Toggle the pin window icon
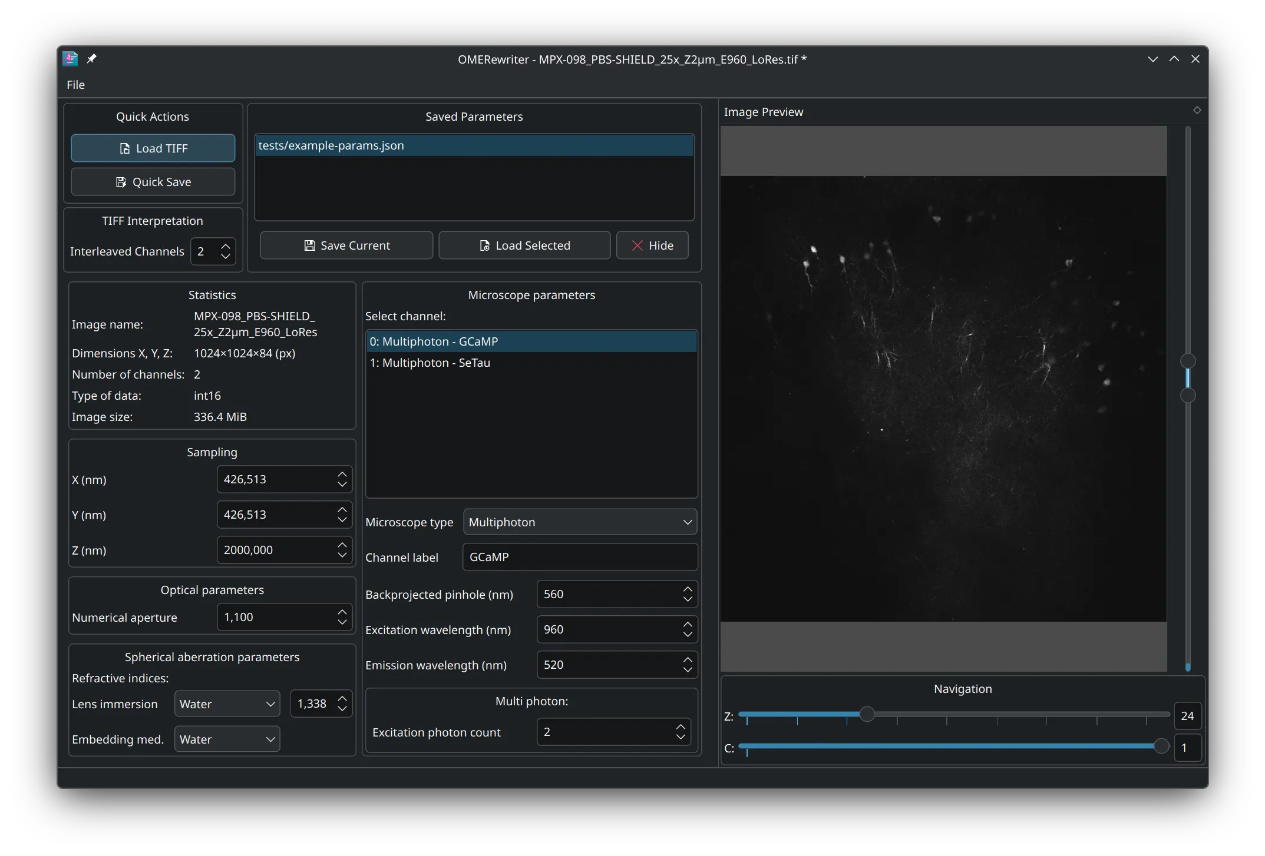1265x856 pixels. [x=92, y=59]
